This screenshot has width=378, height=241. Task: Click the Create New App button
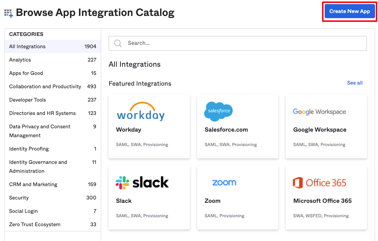pos(349,11)
